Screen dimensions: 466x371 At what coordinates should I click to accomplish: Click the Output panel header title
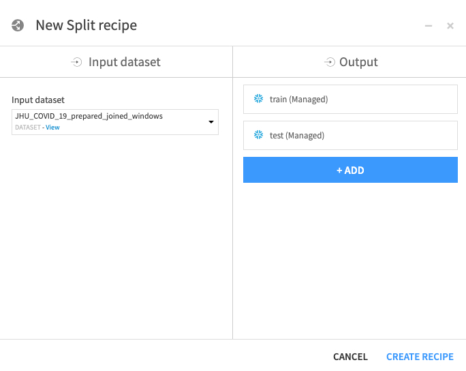(358, 62)
